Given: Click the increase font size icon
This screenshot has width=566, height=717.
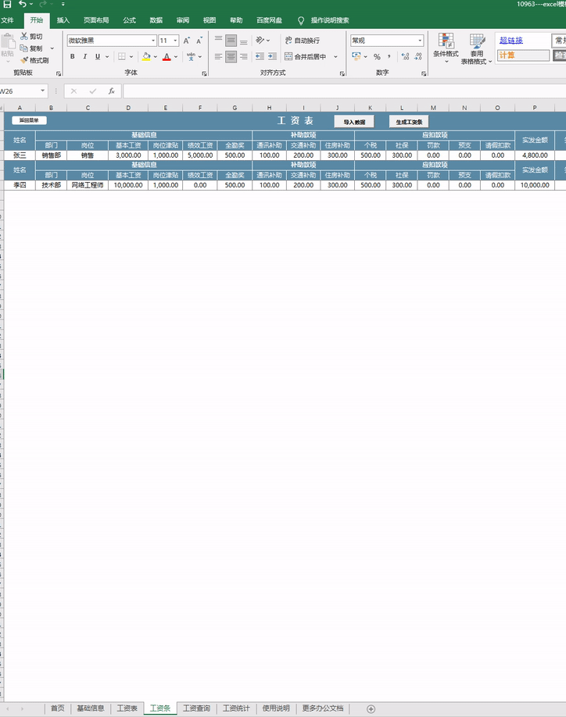Looking at the screenshot, I should (187, 41).
